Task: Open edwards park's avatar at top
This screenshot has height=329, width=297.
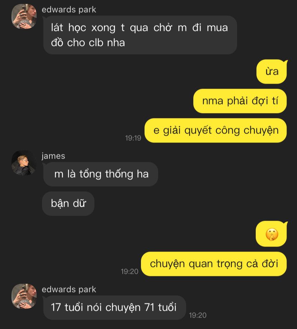Action: [x=24, y=16]
